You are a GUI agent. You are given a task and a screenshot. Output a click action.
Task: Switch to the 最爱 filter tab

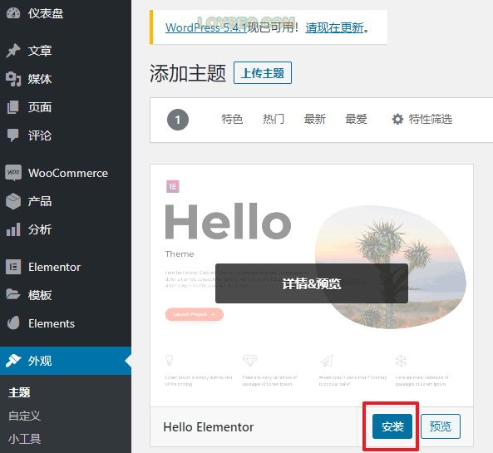click(x=356, y=119)
